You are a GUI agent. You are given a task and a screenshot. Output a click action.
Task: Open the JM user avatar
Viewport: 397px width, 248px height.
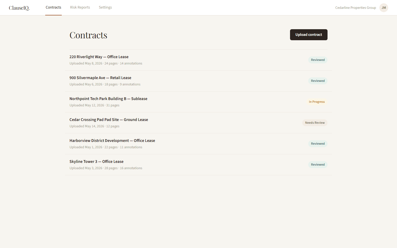[384, 8]
